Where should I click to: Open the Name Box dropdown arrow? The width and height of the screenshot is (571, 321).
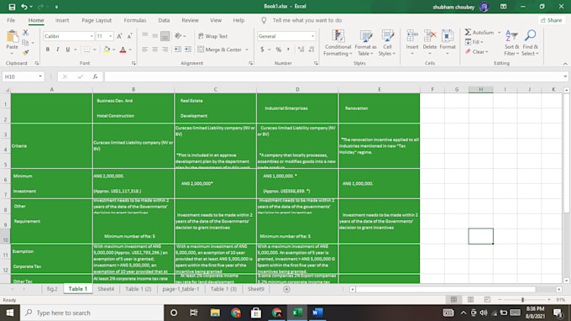click(40, 76)
